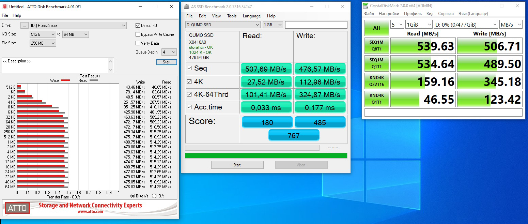This screenshot has height=224, width=528.
Task: Open the Файл menu in CrystalDiskMark
Action: [369, 14]
